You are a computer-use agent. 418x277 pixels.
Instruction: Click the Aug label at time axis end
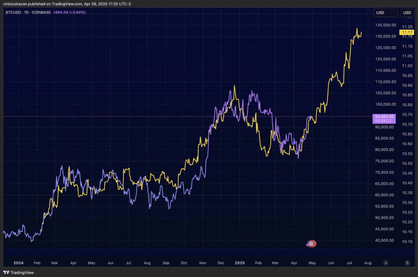tap(368, 263)
